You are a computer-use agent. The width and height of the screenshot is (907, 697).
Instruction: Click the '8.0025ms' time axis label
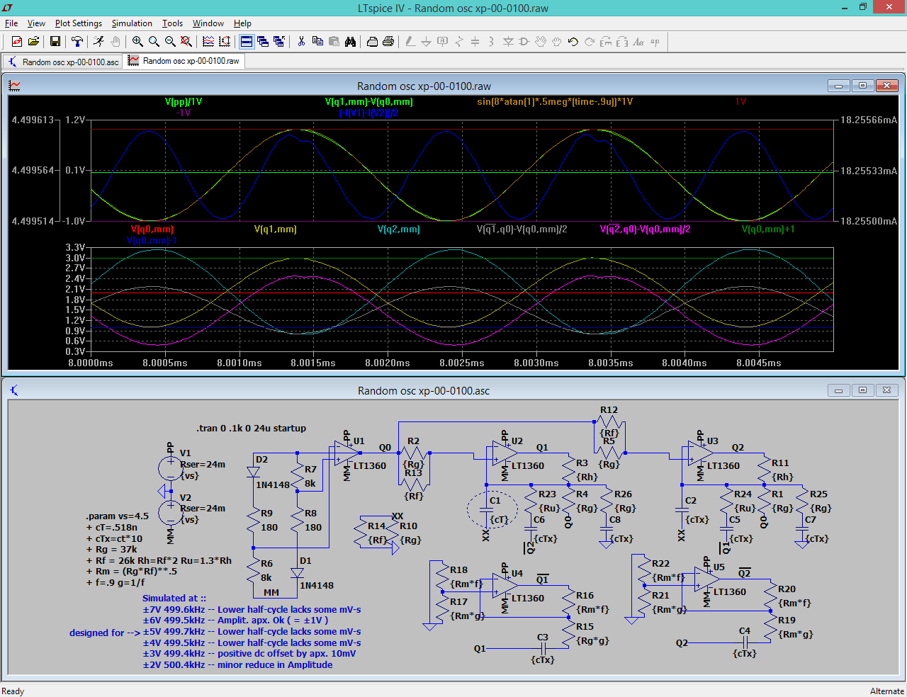pyautogui.click(x=462, y=363)
